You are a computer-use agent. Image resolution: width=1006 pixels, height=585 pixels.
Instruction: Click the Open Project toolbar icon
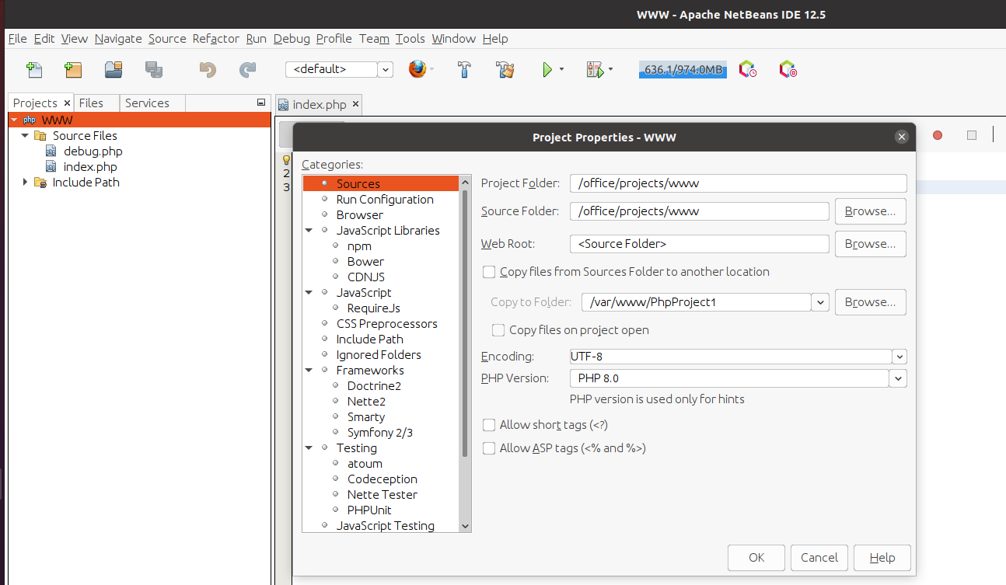click(x=114, y=70)
